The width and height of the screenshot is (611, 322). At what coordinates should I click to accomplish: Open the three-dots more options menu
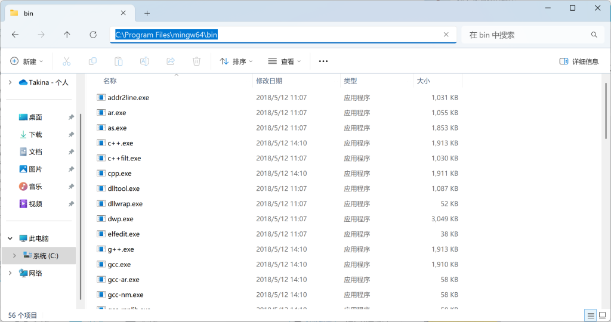(x=323, y=61)
